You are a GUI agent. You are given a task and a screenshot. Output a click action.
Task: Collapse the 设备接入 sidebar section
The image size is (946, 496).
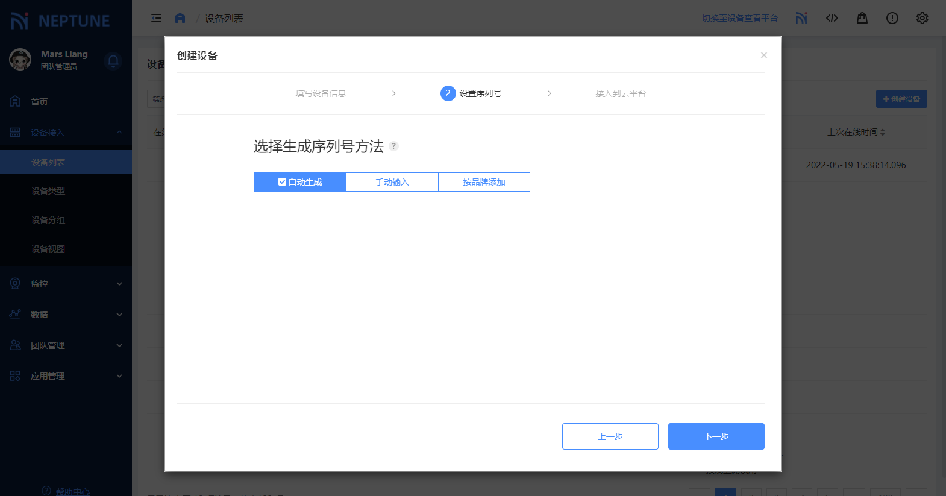66,133
